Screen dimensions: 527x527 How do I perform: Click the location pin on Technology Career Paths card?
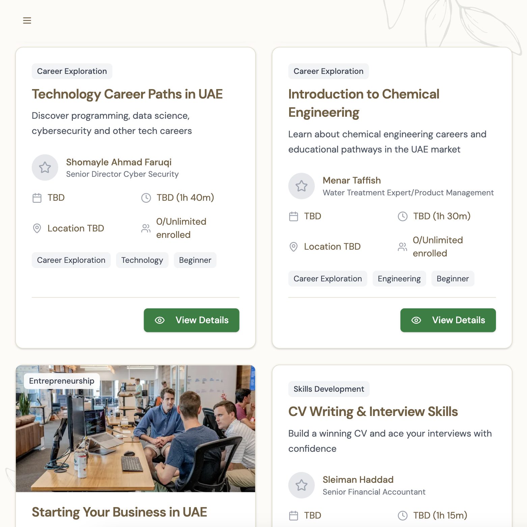click(x=37, y=228)
